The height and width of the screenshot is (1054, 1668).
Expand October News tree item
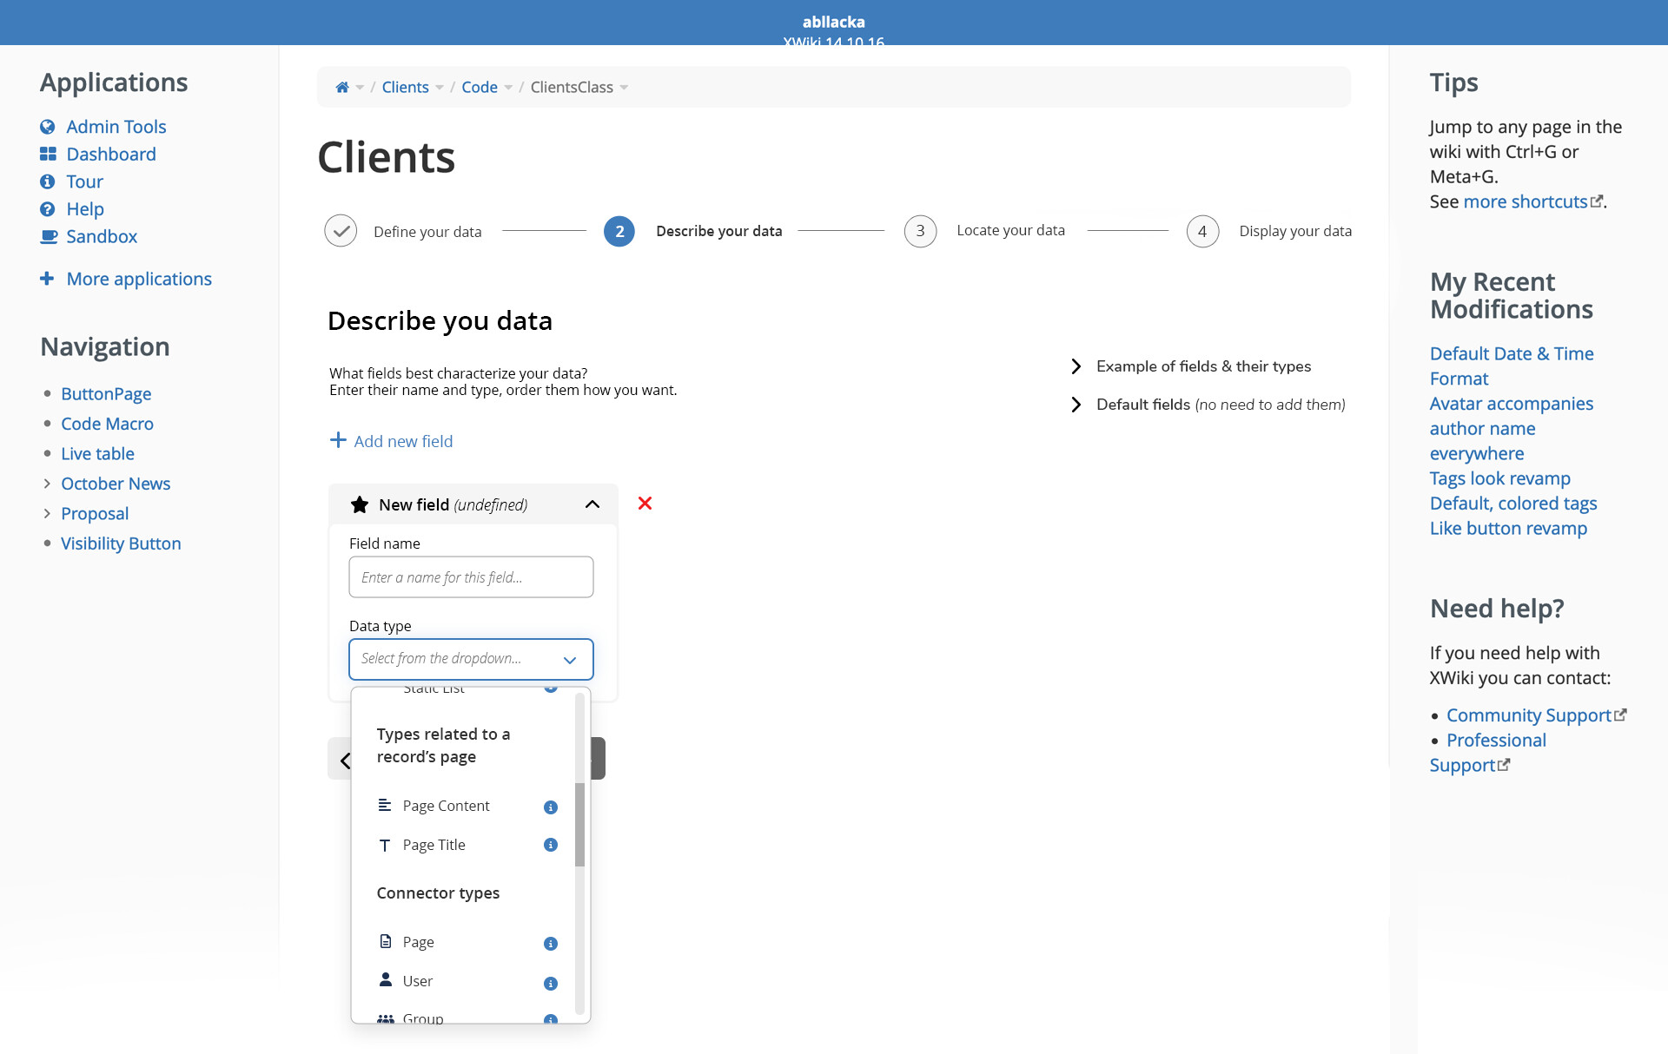point(47,484)
